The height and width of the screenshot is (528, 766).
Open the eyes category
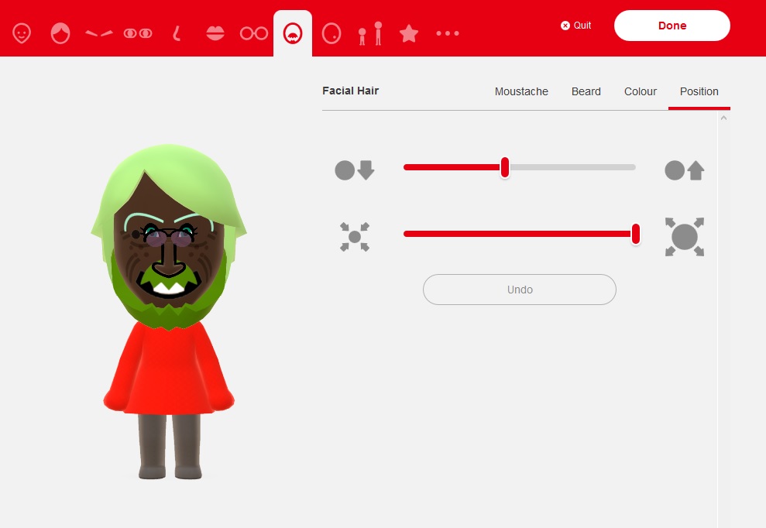(138, 33)
